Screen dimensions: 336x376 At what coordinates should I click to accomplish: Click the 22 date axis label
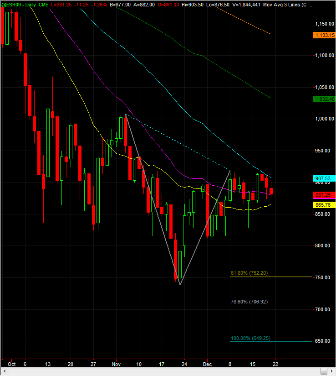[275, 364]
